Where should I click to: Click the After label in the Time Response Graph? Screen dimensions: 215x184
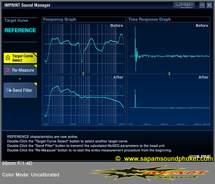(204, 77)
